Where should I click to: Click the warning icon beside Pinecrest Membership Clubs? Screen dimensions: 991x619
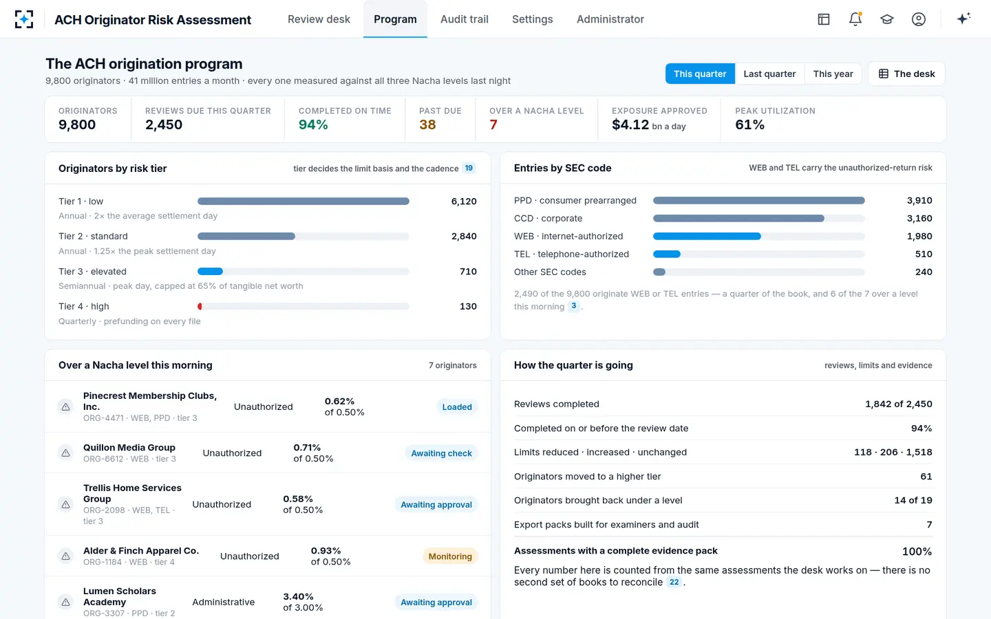coord(65,406)
